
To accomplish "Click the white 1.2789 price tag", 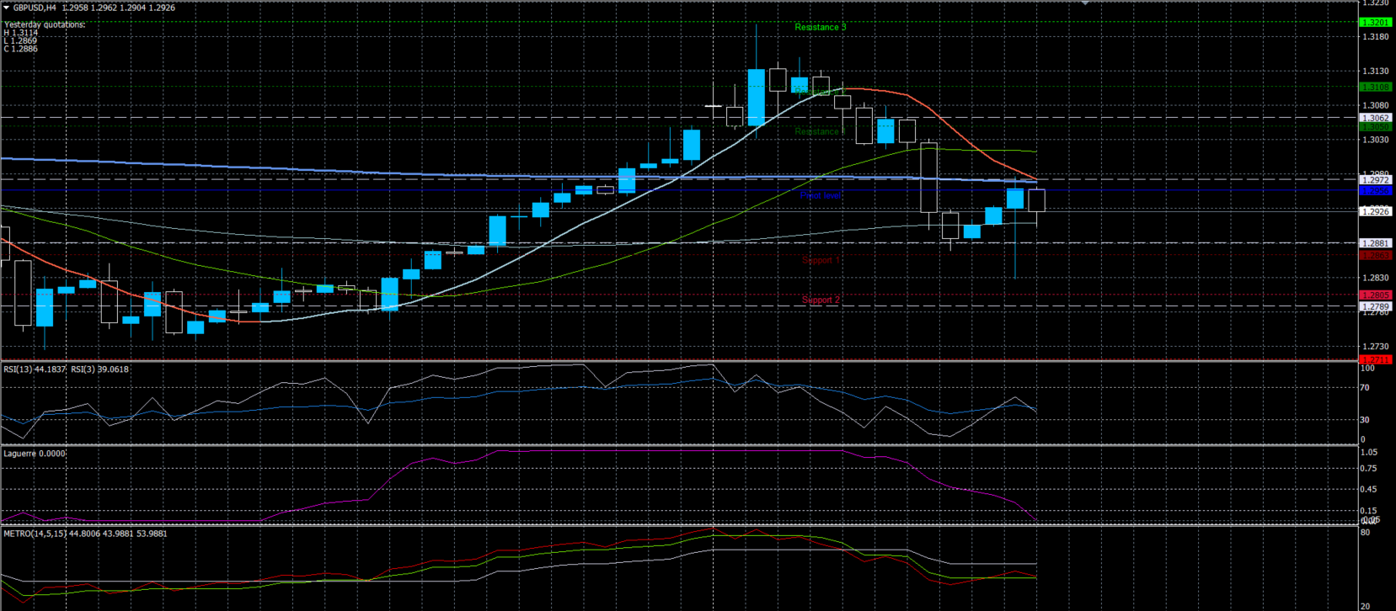I will 1376,306.
